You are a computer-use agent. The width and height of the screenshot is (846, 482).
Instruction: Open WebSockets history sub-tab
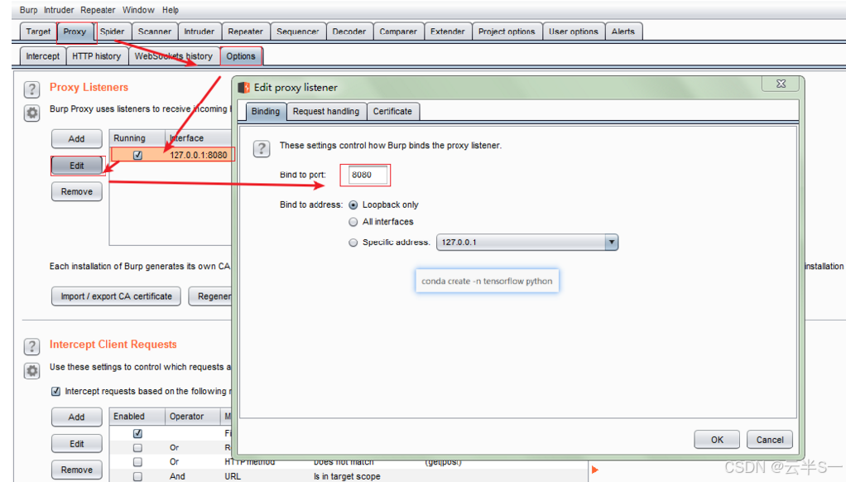(x=174, y=56)
